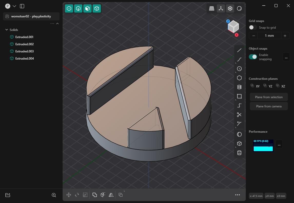The height and width of the screenshot is (203, 294).
Task: Select the Polygon hexagon tool
Action: click(239, 78)
